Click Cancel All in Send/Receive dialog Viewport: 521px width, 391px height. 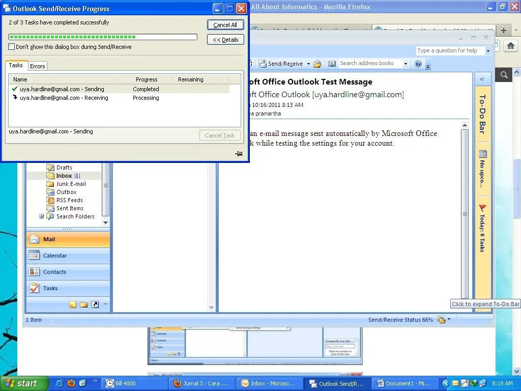pyautogui.click(x=225, y=25)
